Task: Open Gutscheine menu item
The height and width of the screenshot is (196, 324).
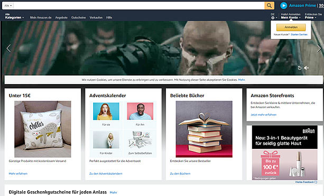Action: tap(79, 17)
